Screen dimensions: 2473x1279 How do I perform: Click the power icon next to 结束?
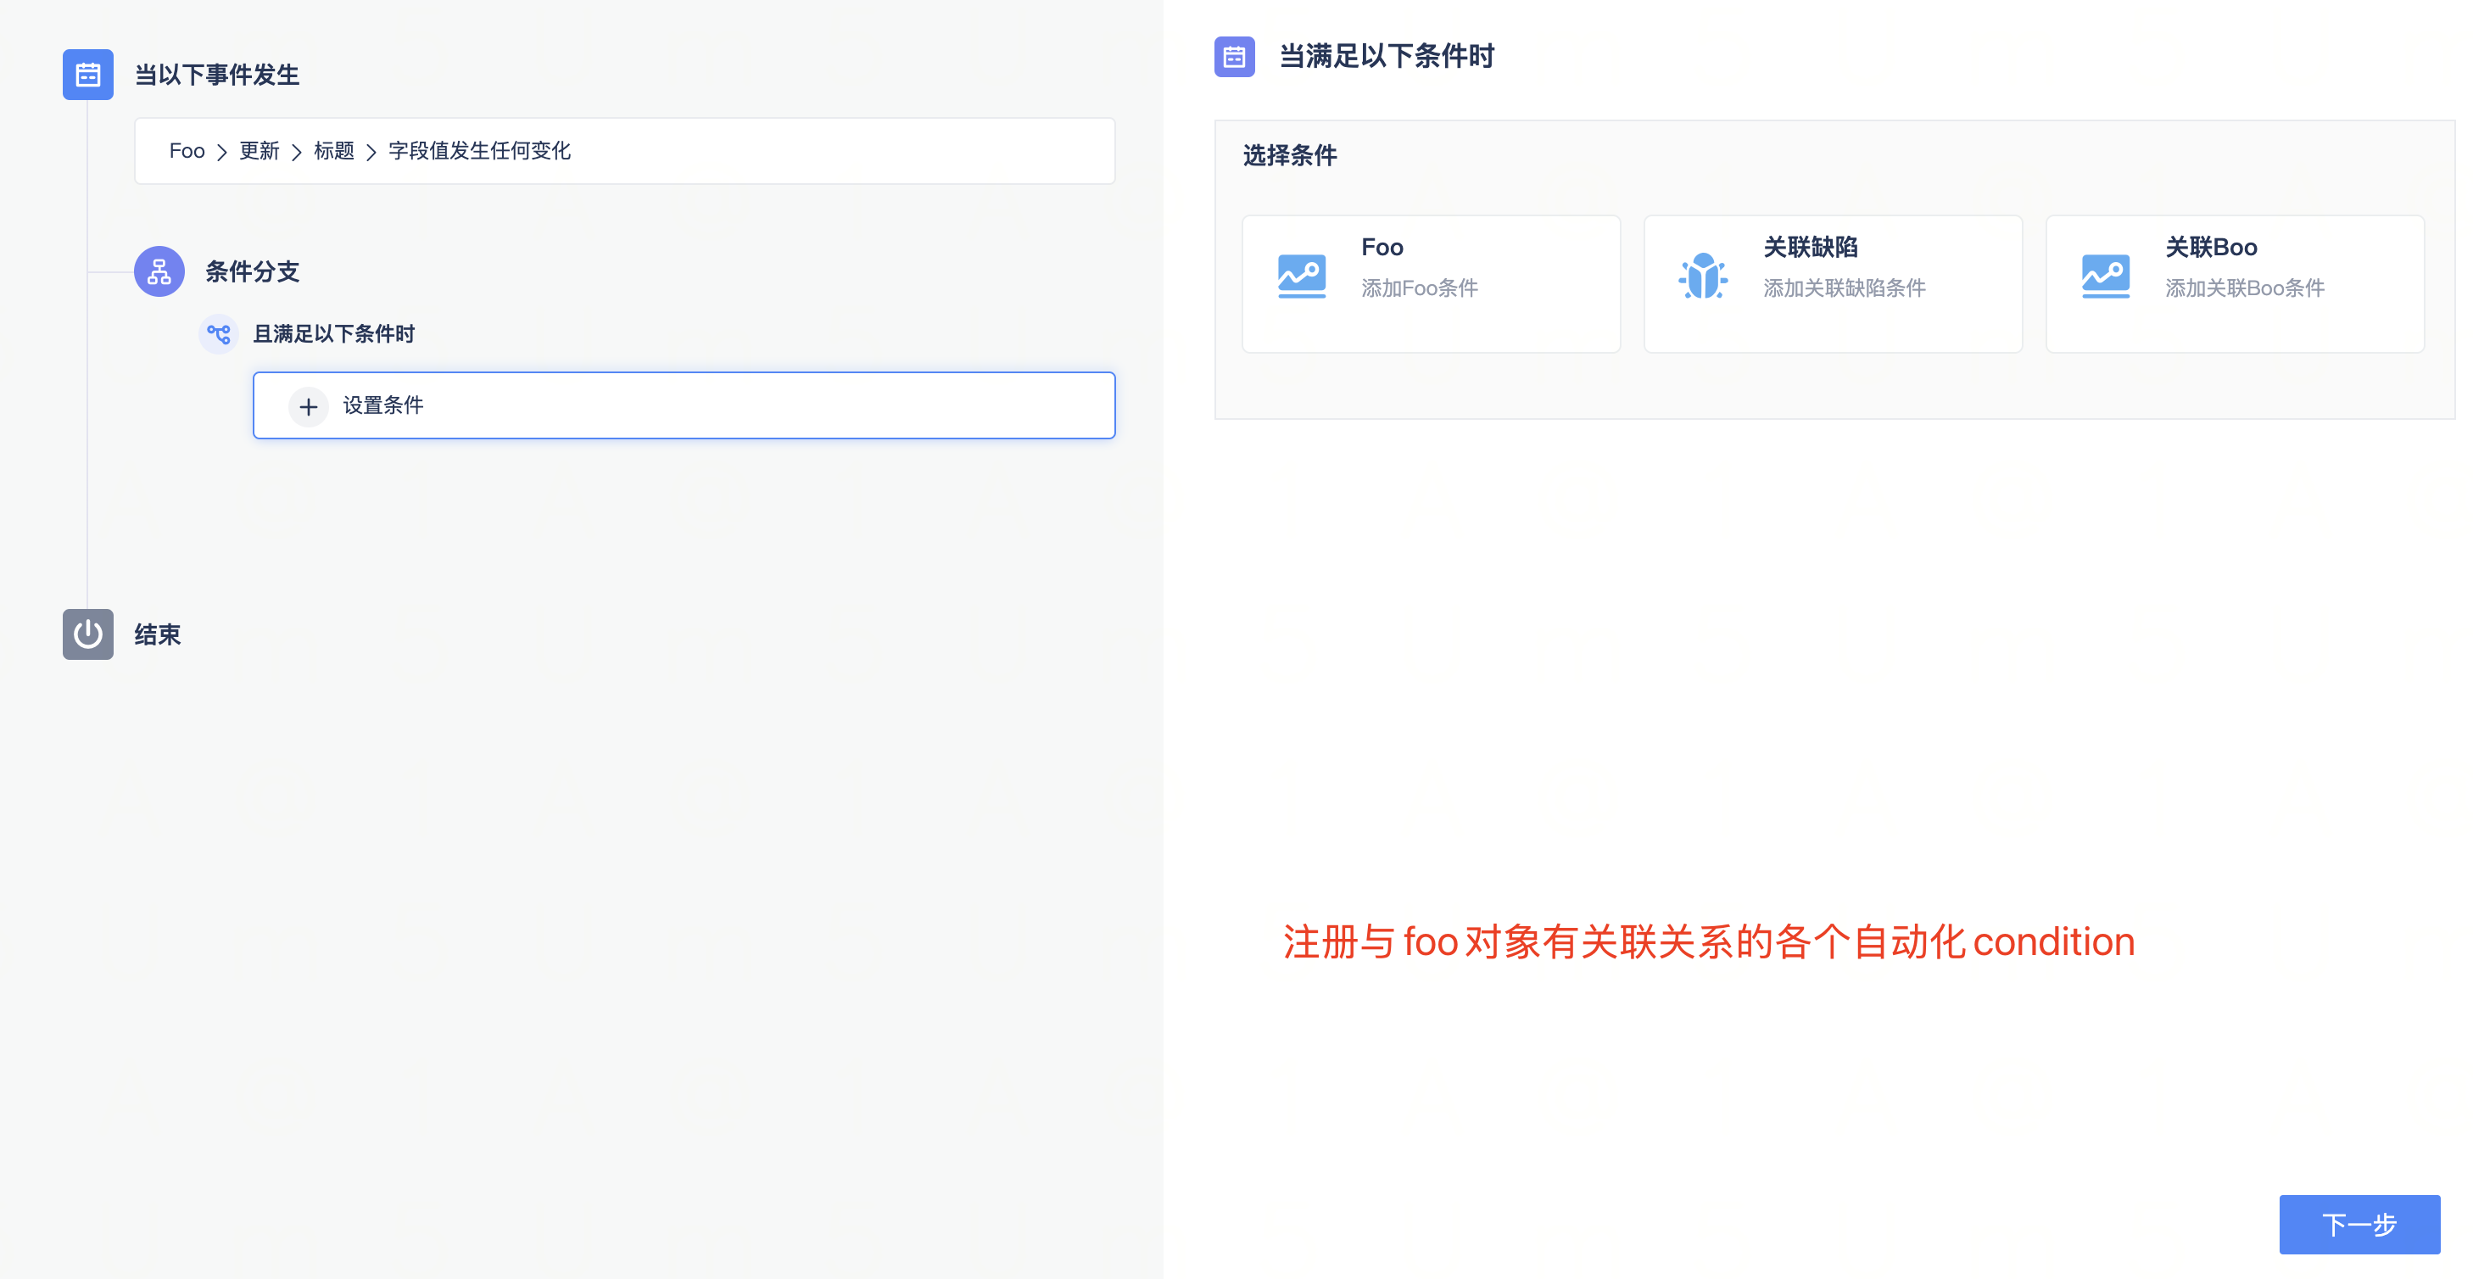click(x=87, y=634)
